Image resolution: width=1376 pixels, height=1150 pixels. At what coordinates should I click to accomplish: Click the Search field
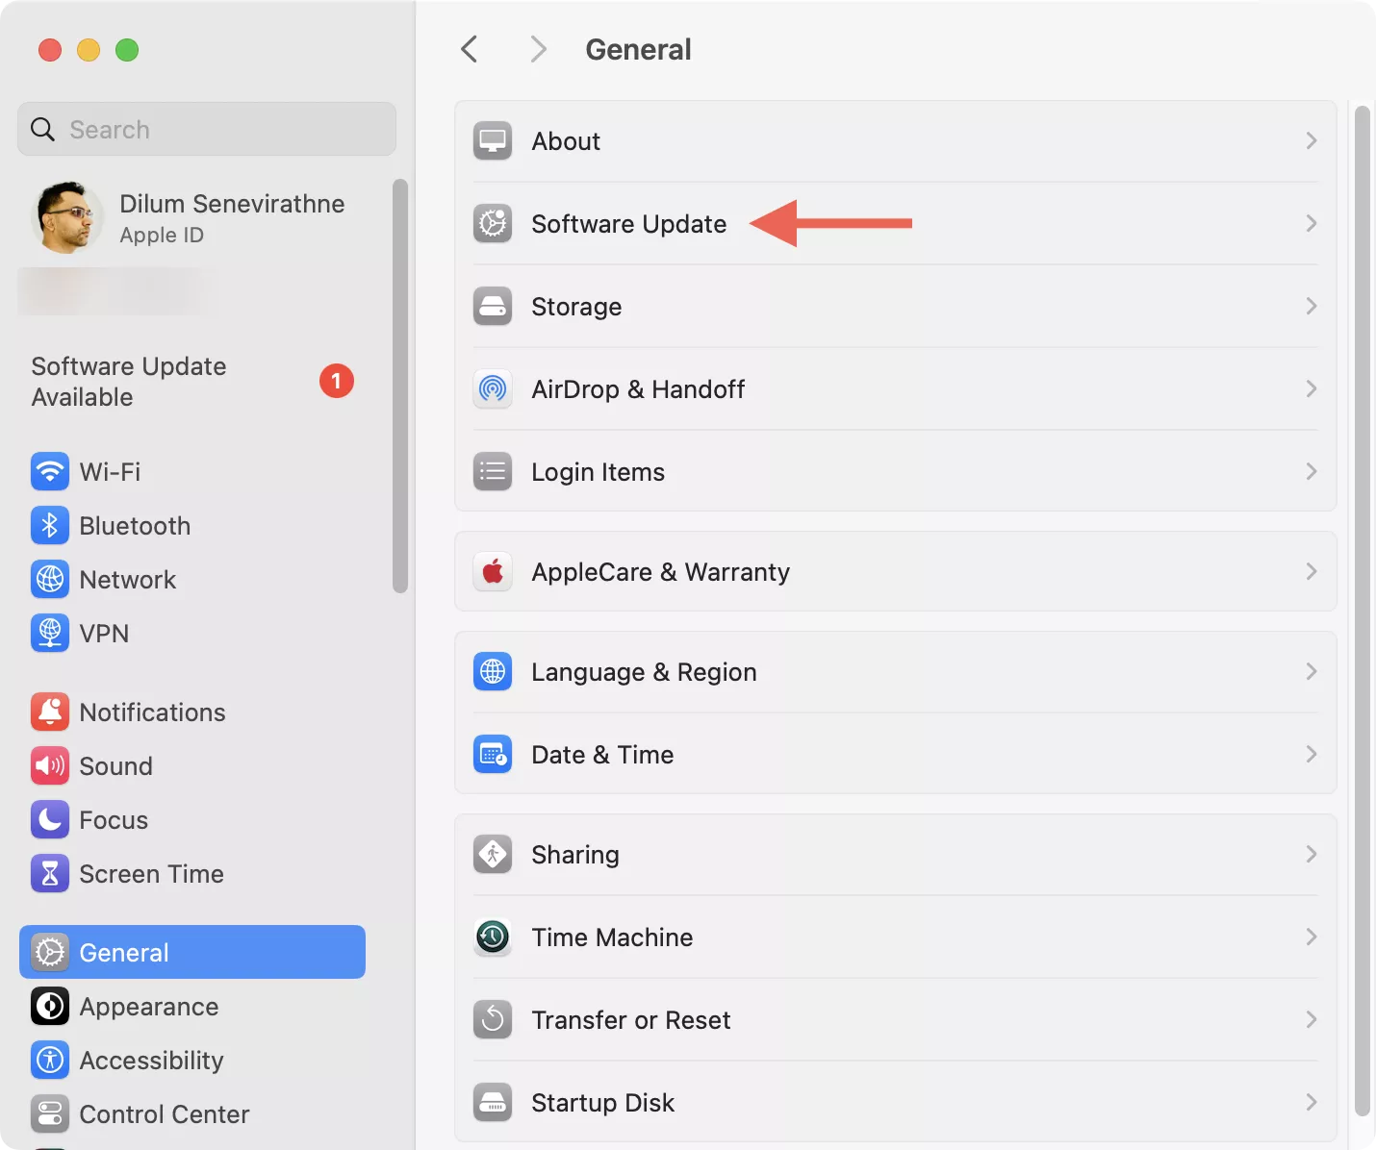[207, 129]
